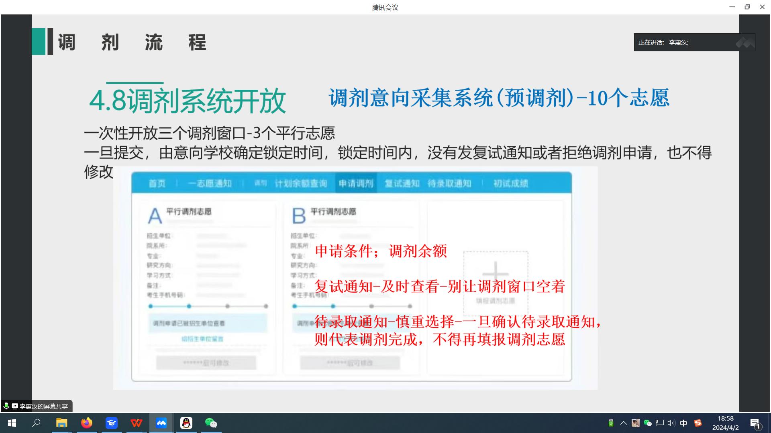Open the Tencent Meeting taskbar icon
The image size is (771, 433).
161,423
